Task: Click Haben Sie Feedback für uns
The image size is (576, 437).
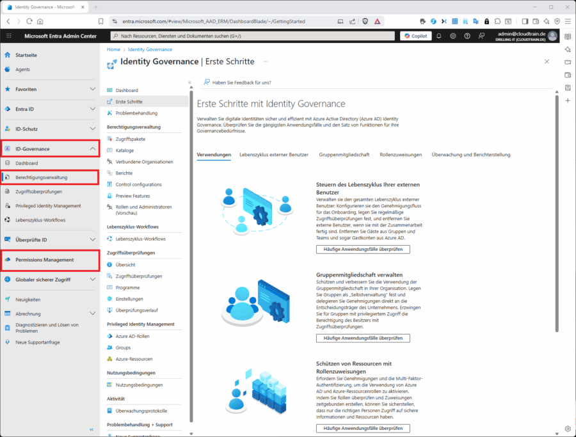Action: pyautogui.click(x=237, y=83)
